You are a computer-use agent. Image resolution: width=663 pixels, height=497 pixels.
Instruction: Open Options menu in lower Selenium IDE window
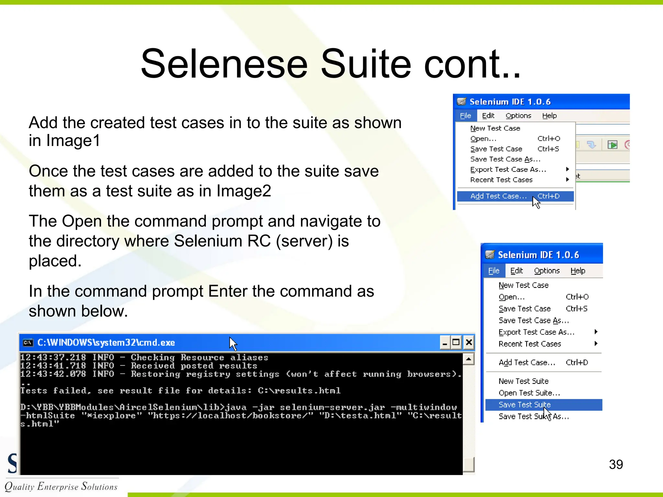coord(547,271)
